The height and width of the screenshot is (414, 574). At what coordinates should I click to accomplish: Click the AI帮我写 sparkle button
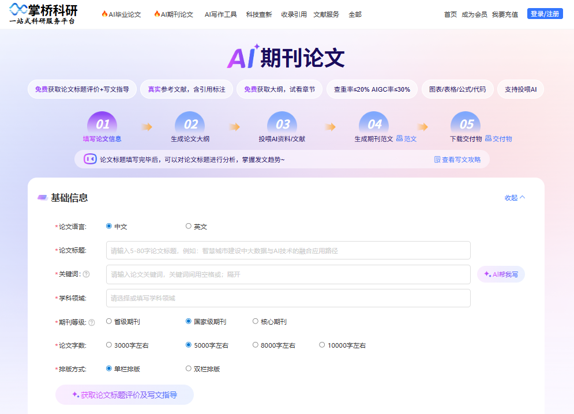coord(500,274)
